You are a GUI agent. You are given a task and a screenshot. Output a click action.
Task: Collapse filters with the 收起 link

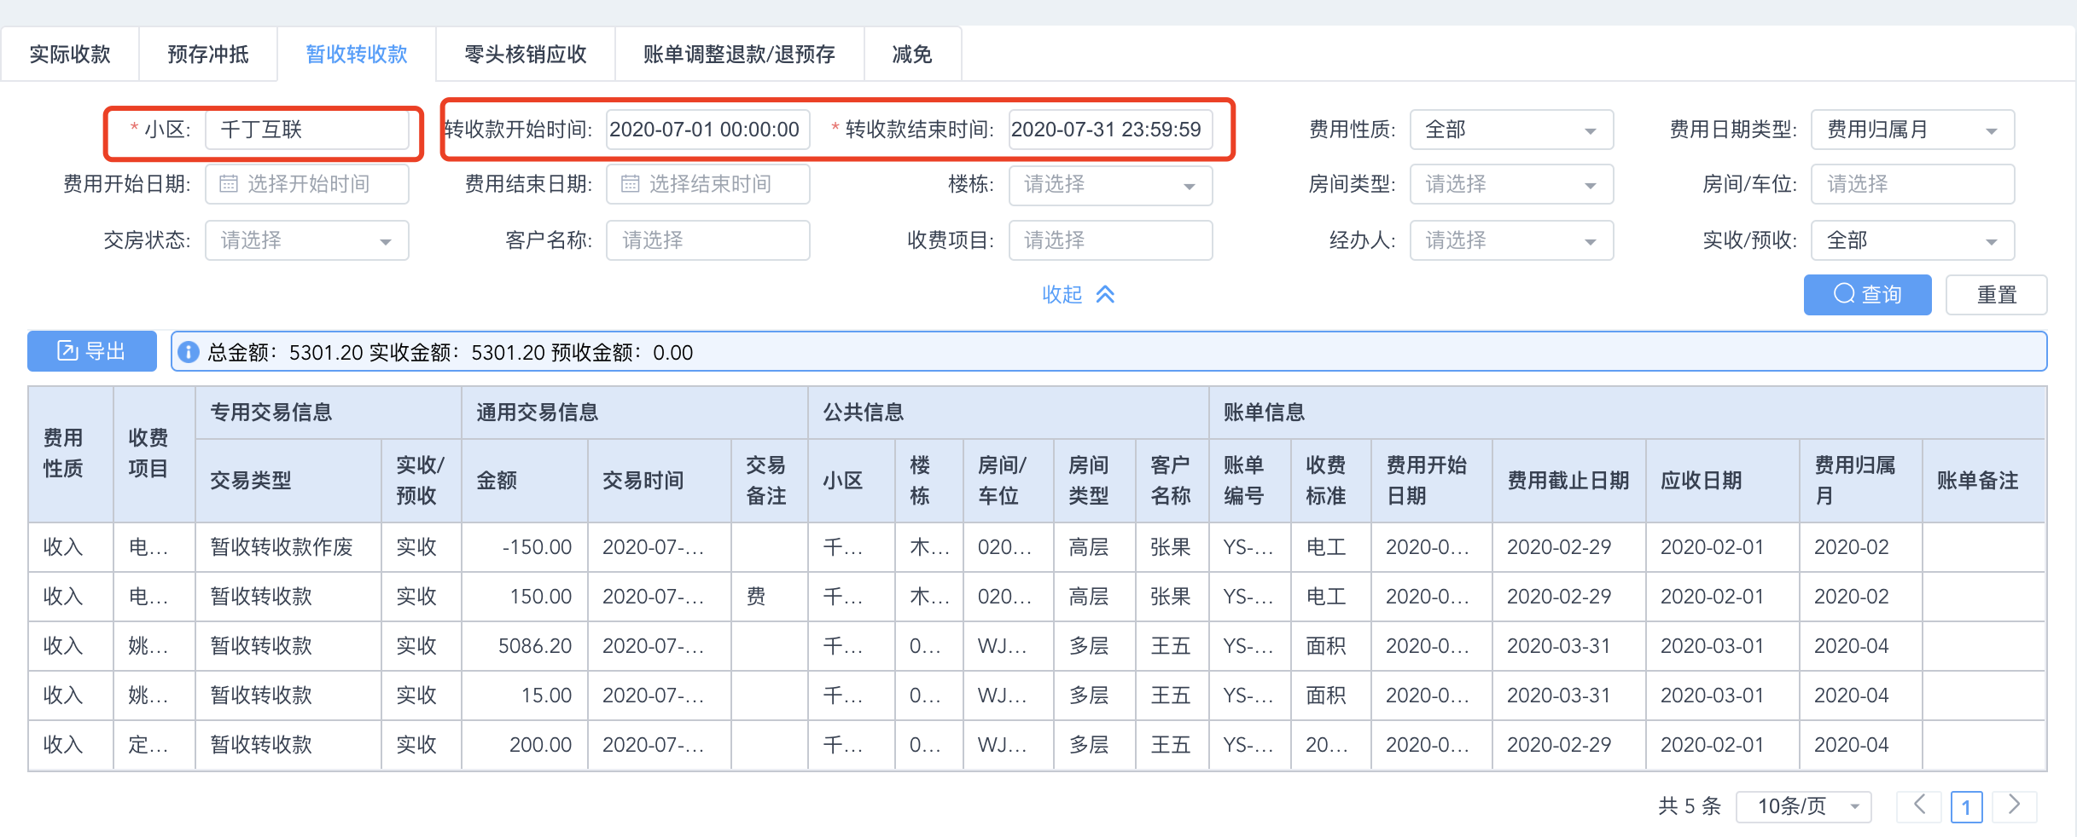pos(1062,295)
